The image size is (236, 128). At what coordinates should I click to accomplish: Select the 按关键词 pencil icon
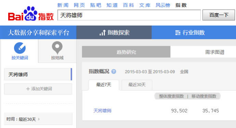point(20,48)
